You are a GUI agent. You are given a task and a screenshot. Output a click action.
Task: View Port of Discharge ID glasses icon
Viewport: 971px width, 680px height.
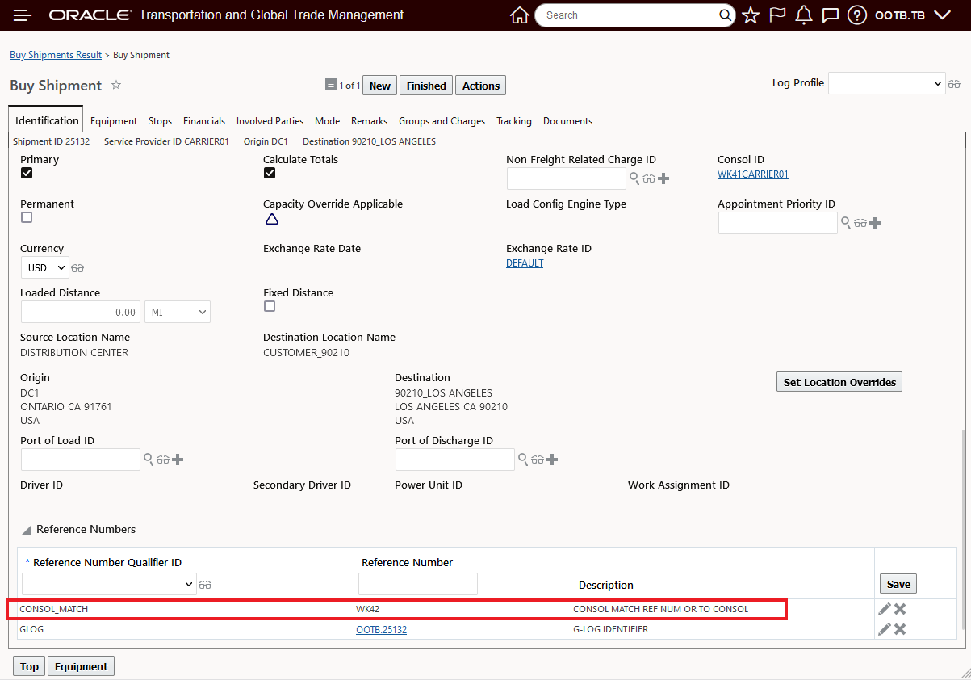tap(538, 460)
